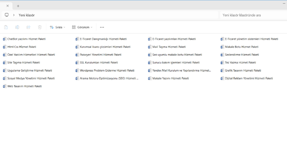Select Kurumsal lisans çözümleri file icon
The image size is (287, 161).
(77, 47)
